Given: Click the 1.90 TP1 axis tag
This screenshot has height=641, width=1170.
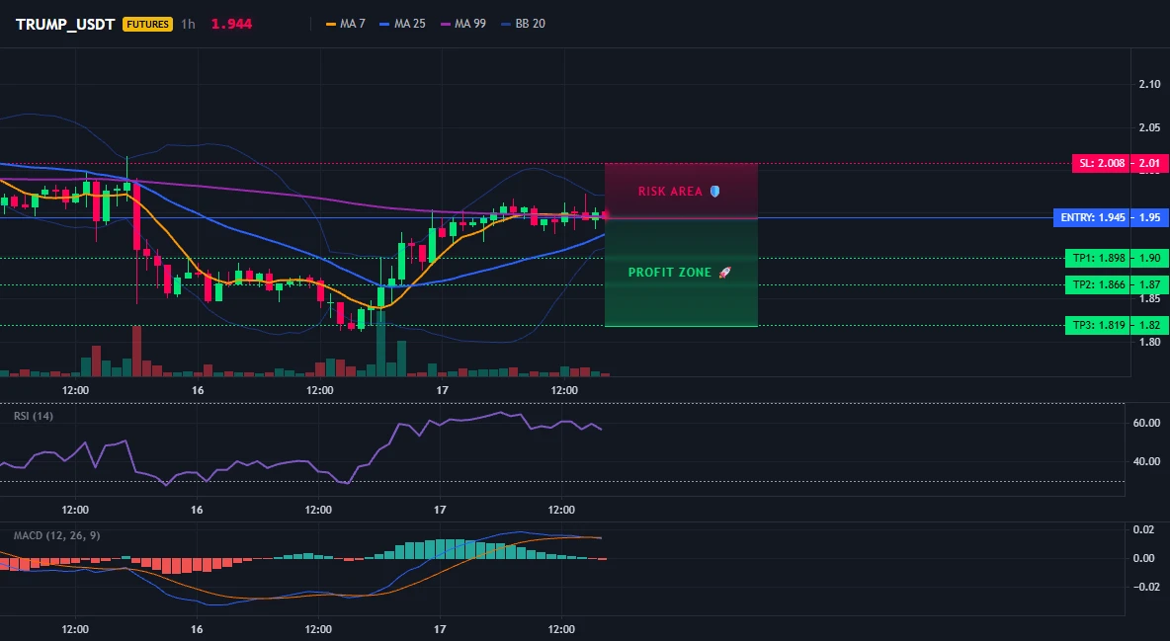Looking at the screenshot, I should click(1150, 258).
